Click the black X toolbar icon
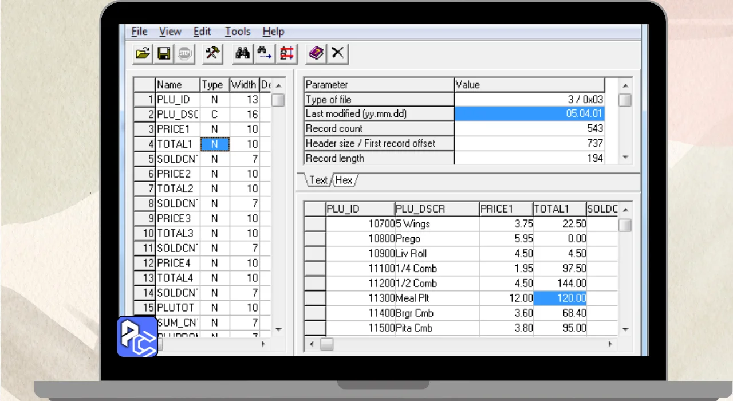The image size is (733, 401). point(338,54)
